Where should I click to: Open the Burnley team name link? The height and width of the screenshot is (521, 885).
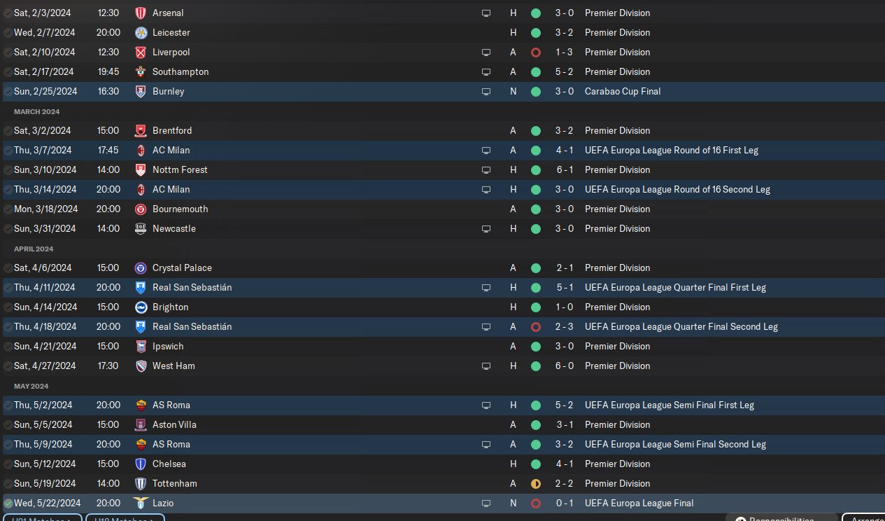click(x=169, y=91)
